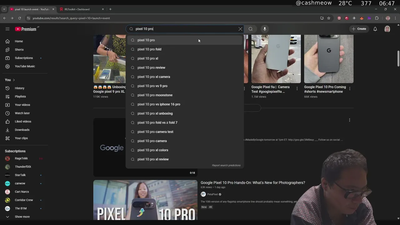Select suggestion 'pixel 10 pro camera'
The image size is (400, 225).
click(185, 141)
